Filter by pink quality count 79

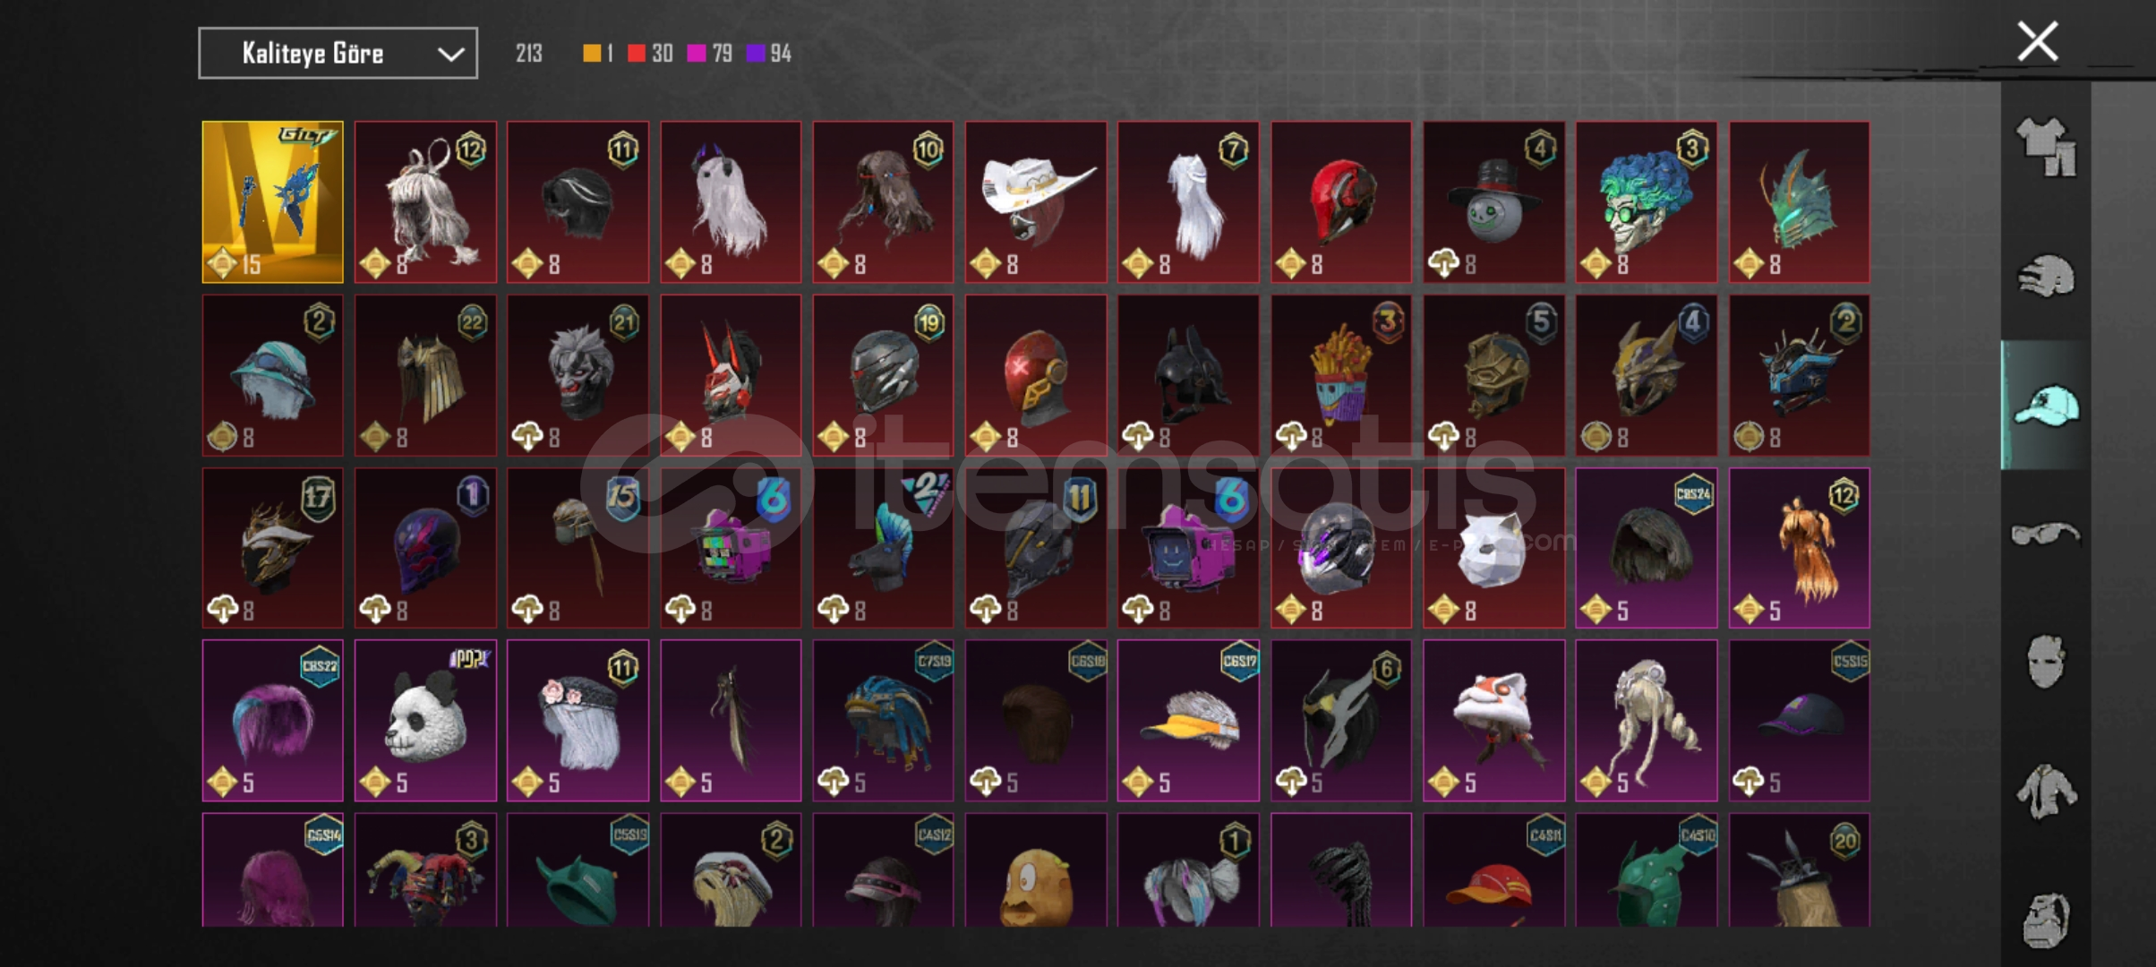click(710, 54)
